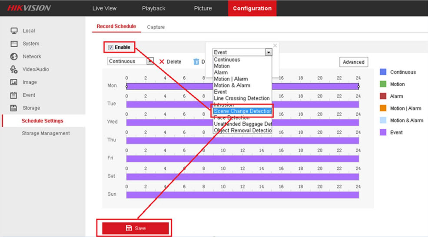Click the System icon in sidebar
Image resolution: width=428 pixels, height=237 pixels.
(x=14, y=44)
